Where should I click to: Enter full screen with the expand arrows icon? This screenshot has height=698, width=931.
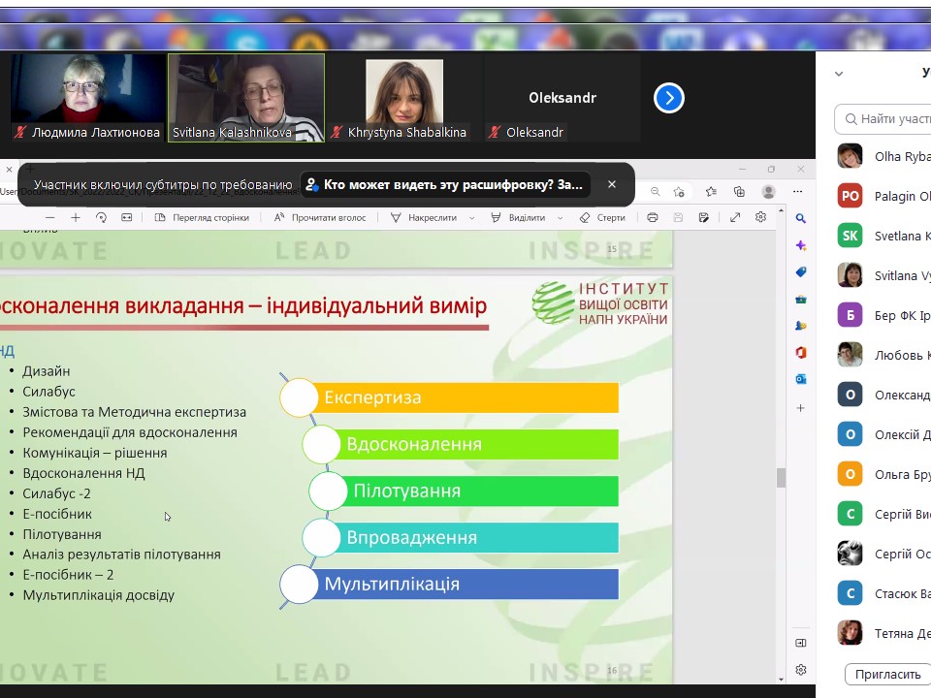coord(735,218)
